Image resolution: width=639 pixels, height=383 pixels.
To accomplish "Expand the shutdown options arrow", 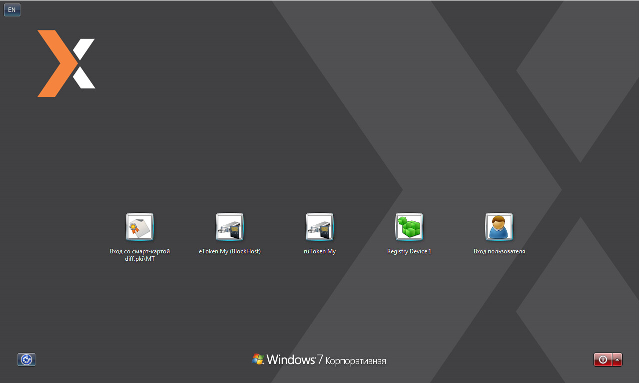I will coord(618,360).
